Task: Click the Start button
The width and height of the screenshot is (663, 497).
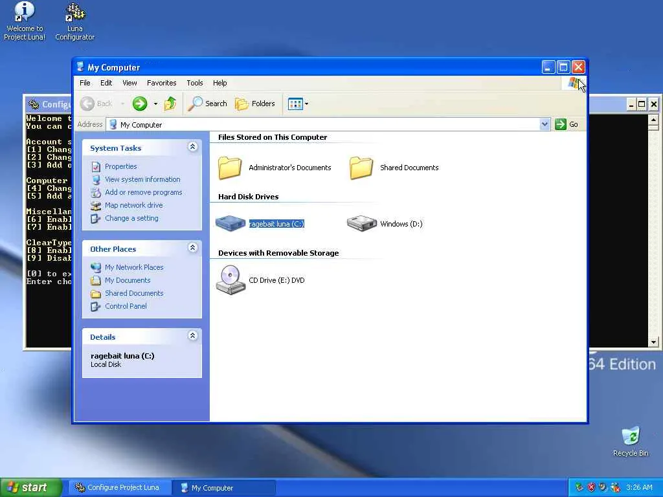Action: (31, 487)
